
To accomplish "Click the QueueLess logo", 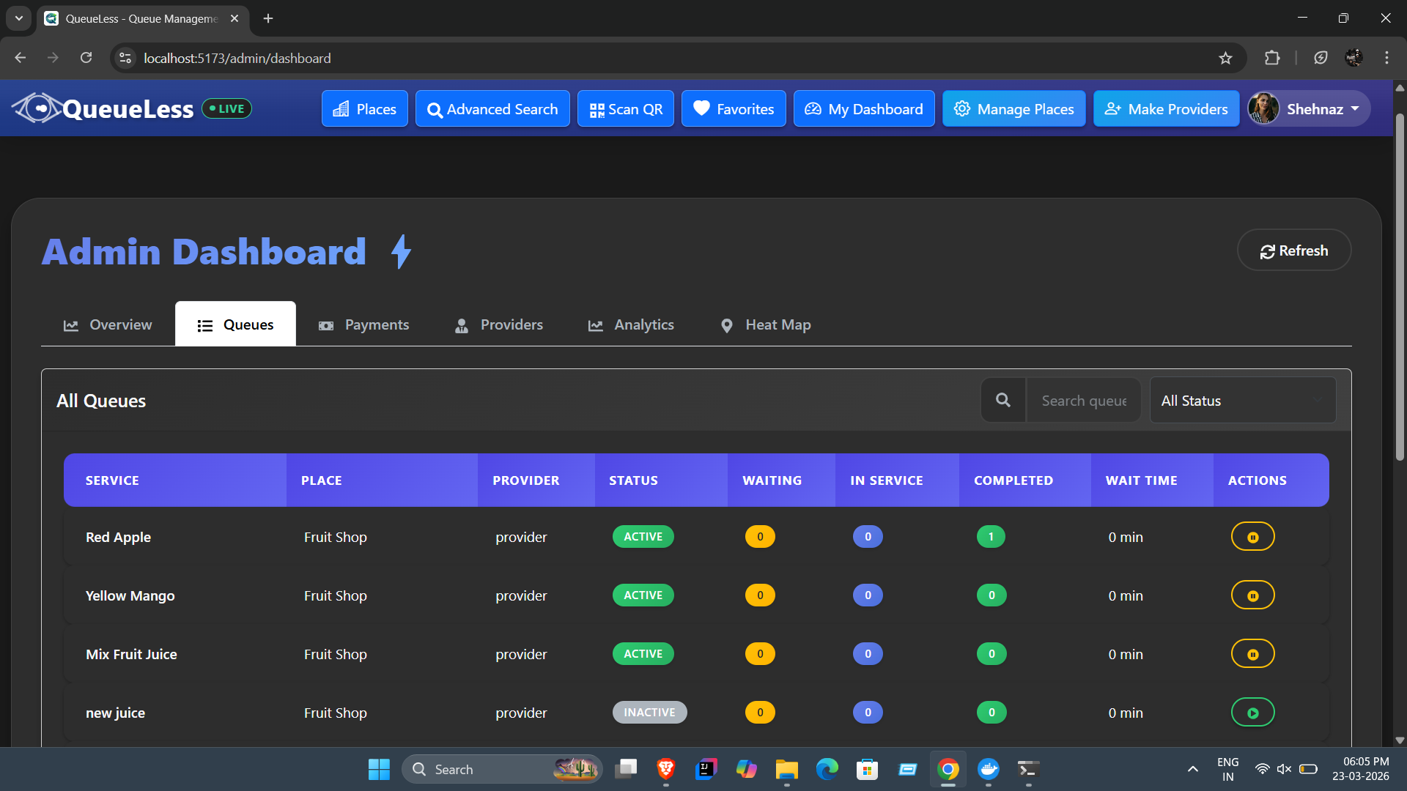I will click(103, 108).
